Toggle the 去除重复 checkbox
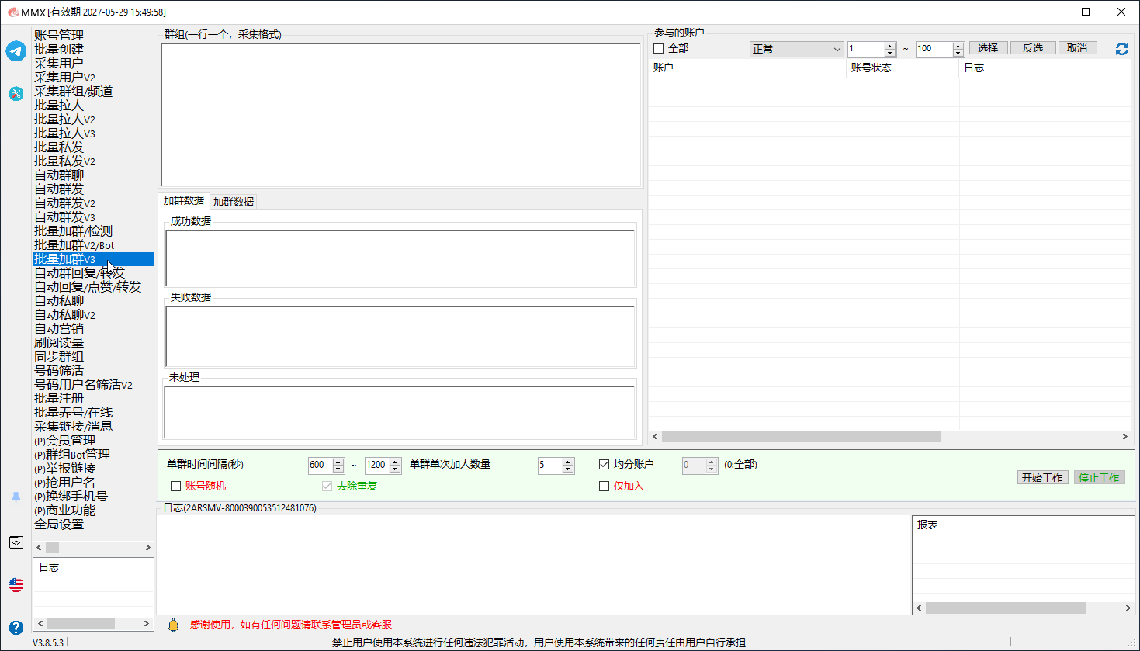The height and width of the screenshot is (651, 1140). [327, 486]
